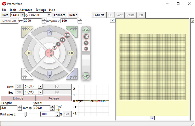Click the Port button

[5, 15]
